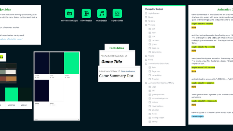Pick the bright green swatch above #00EF89 label
This screenshot has width=233, height=131.
tap(11, 94)
